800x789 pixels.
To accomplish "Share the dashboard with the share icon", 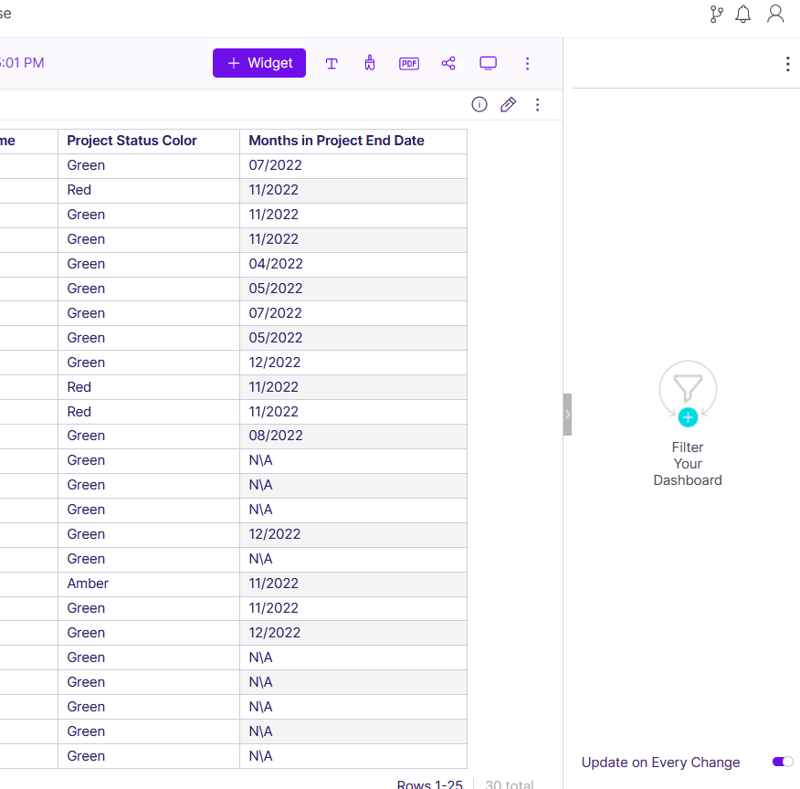I will coord(448,63).
